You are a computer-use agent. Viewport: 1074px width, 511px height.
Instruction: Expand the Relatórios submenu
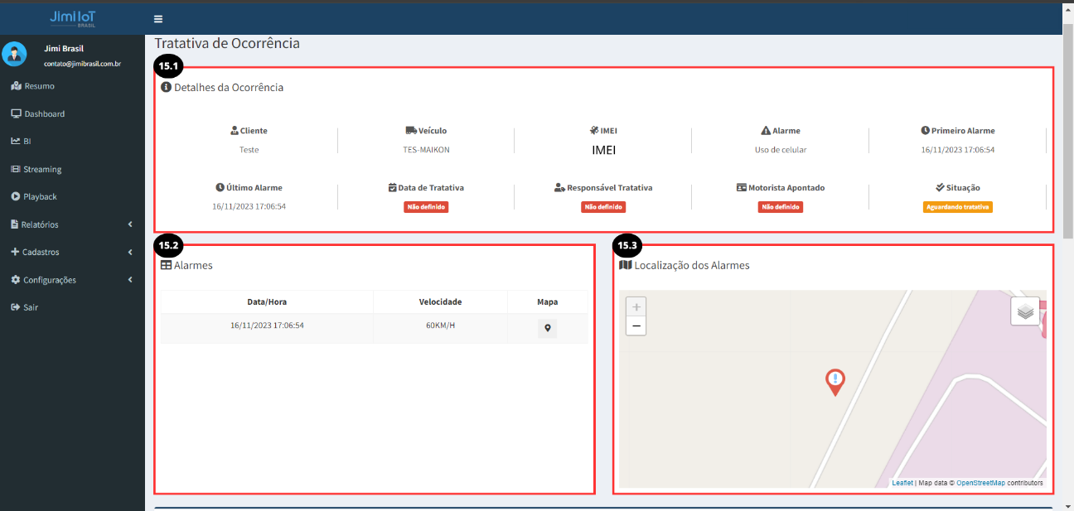click(x=72, y=224)
